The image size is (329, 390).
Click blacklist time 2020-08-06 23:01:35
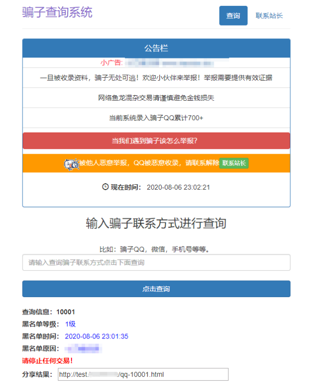click(x=97, y=336)
